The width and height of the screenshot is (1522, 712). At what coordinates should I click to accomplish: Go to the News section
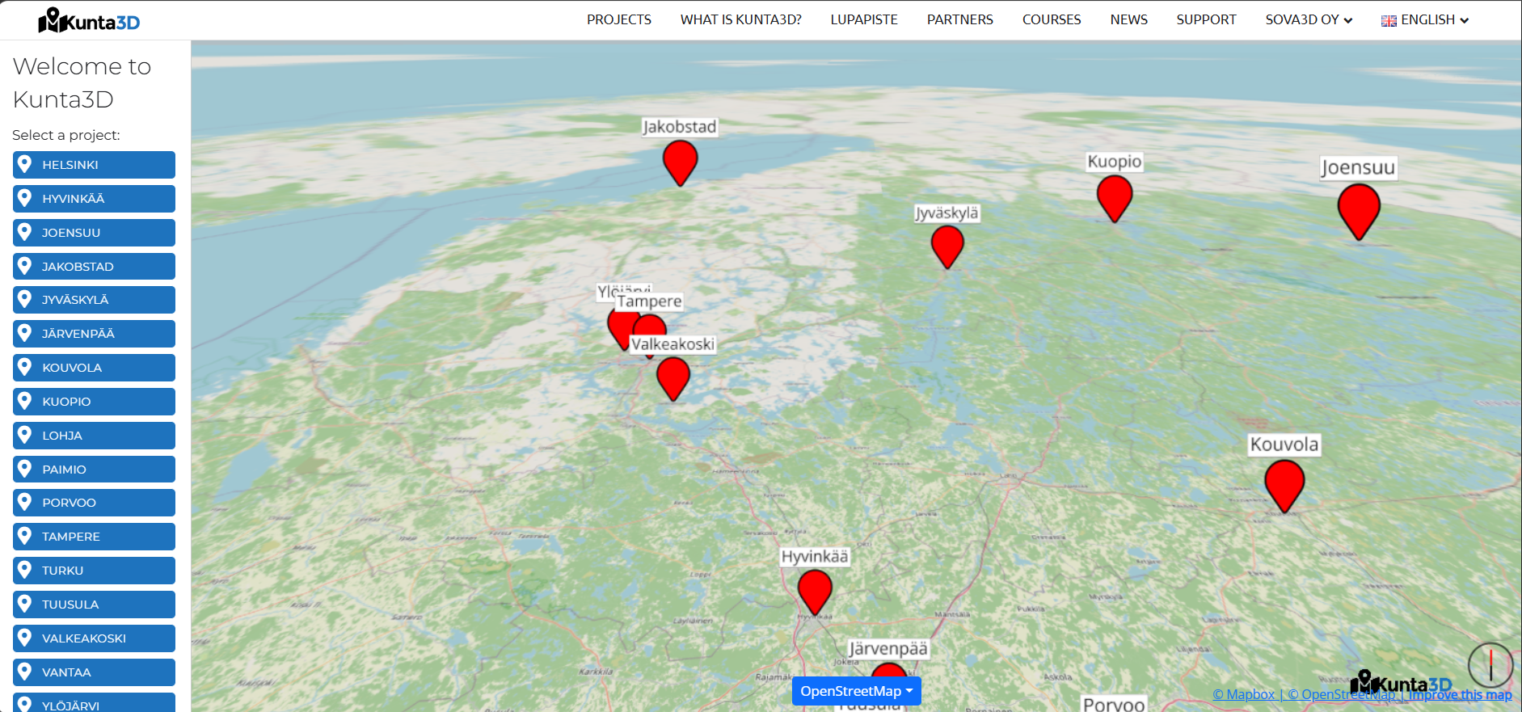(x=1129, y=20)
